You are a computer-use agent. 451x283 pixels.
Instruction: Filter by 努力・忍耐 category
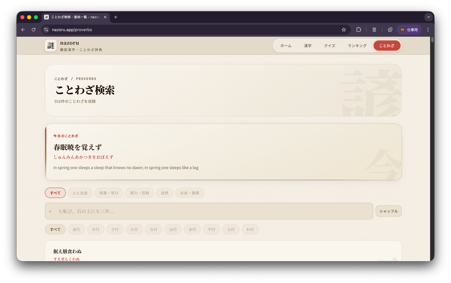[x=139, y=193]
